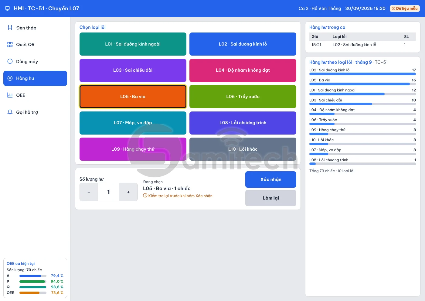This screenshot has height=301, width=425.
Task: Open the Dừng máy alert icon
Action: pos(10,61)
